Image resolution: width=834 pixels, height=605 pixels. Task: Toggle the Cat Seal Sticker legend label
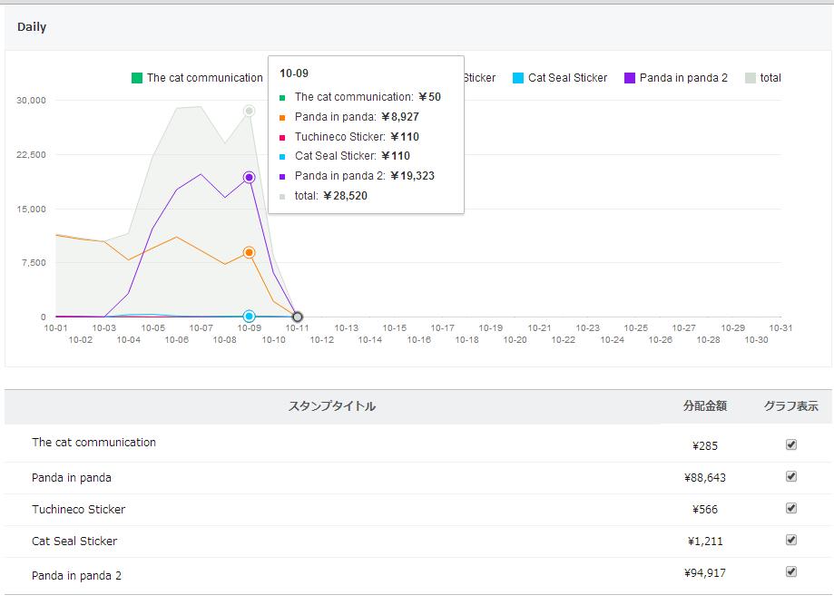click(x=567, y=78)
